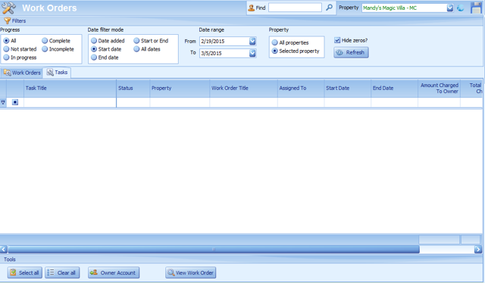Open the Property selector dropdown arrow
The image size is (485, 283).
(450, 8)
